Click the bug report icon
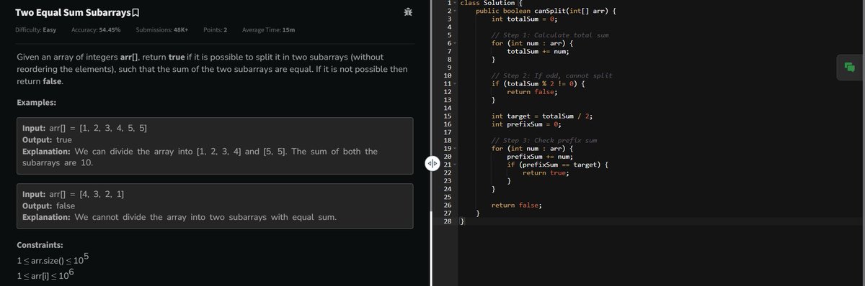 click(x=408, y=11)
